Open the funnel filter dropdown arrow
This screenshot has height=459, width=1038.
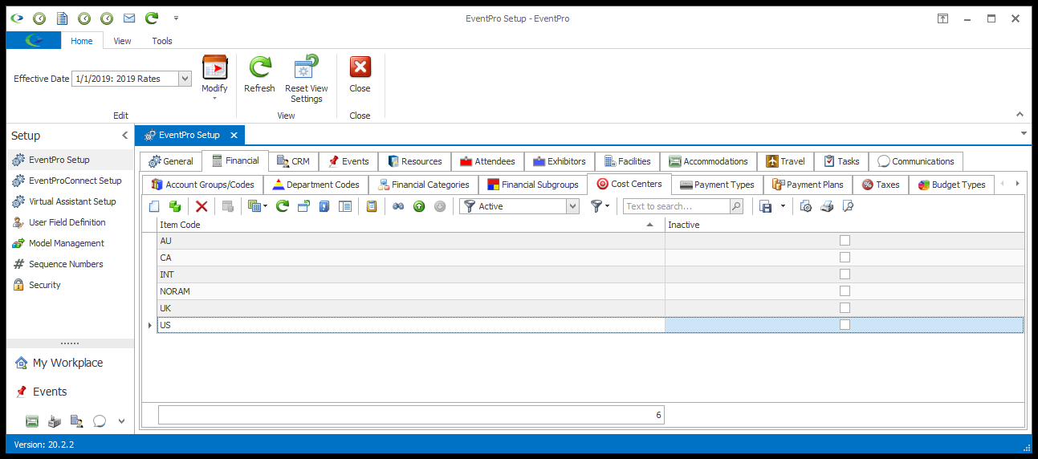(608, 206)
